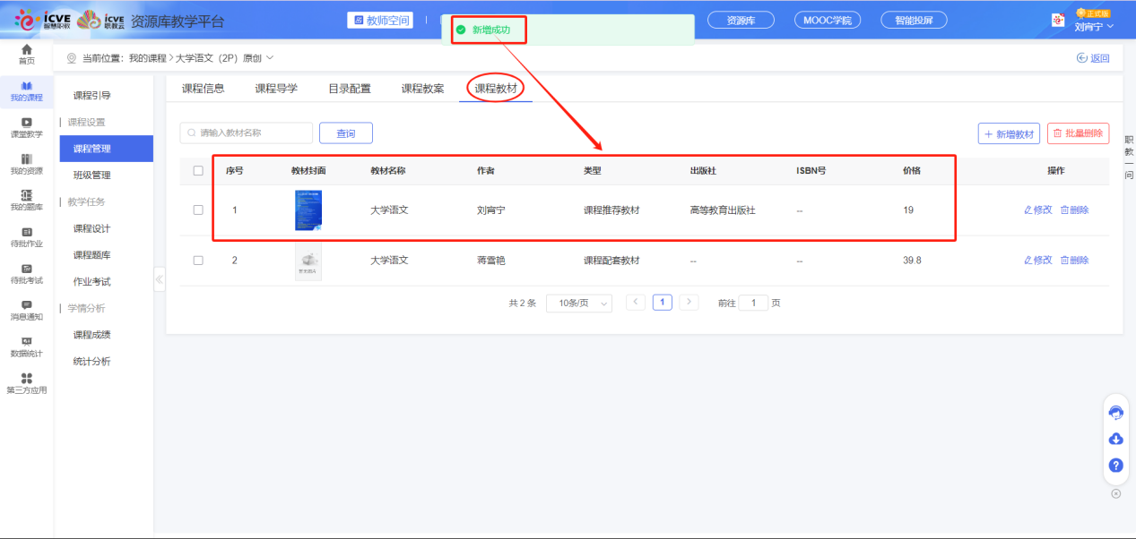1136x539 pixels.
Task: Open the cloud download floating icon
Action: click(x=1115, y=439)
